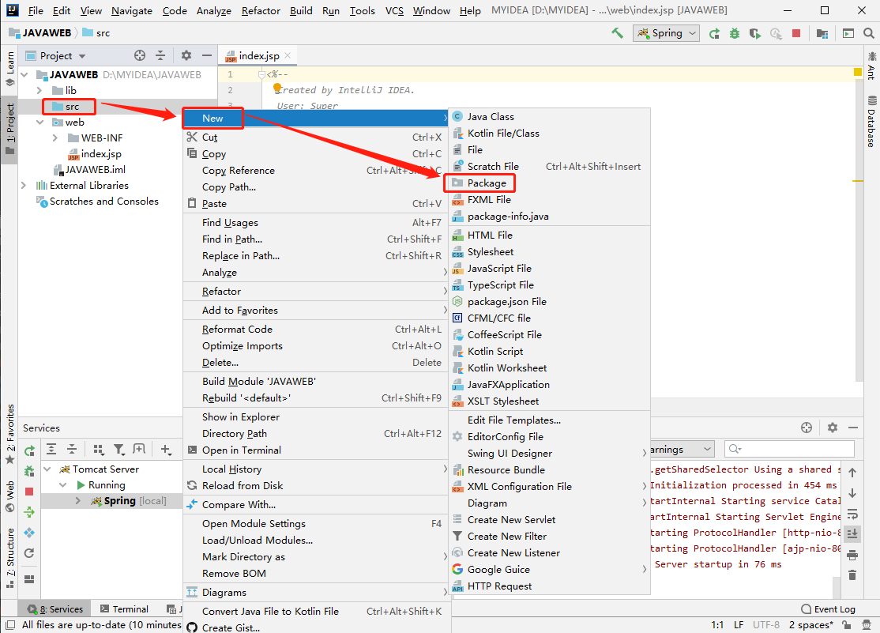Expand all nodes in Services toolbar
880x633 pixels.
pyautogui.click(x=51, y=450)
